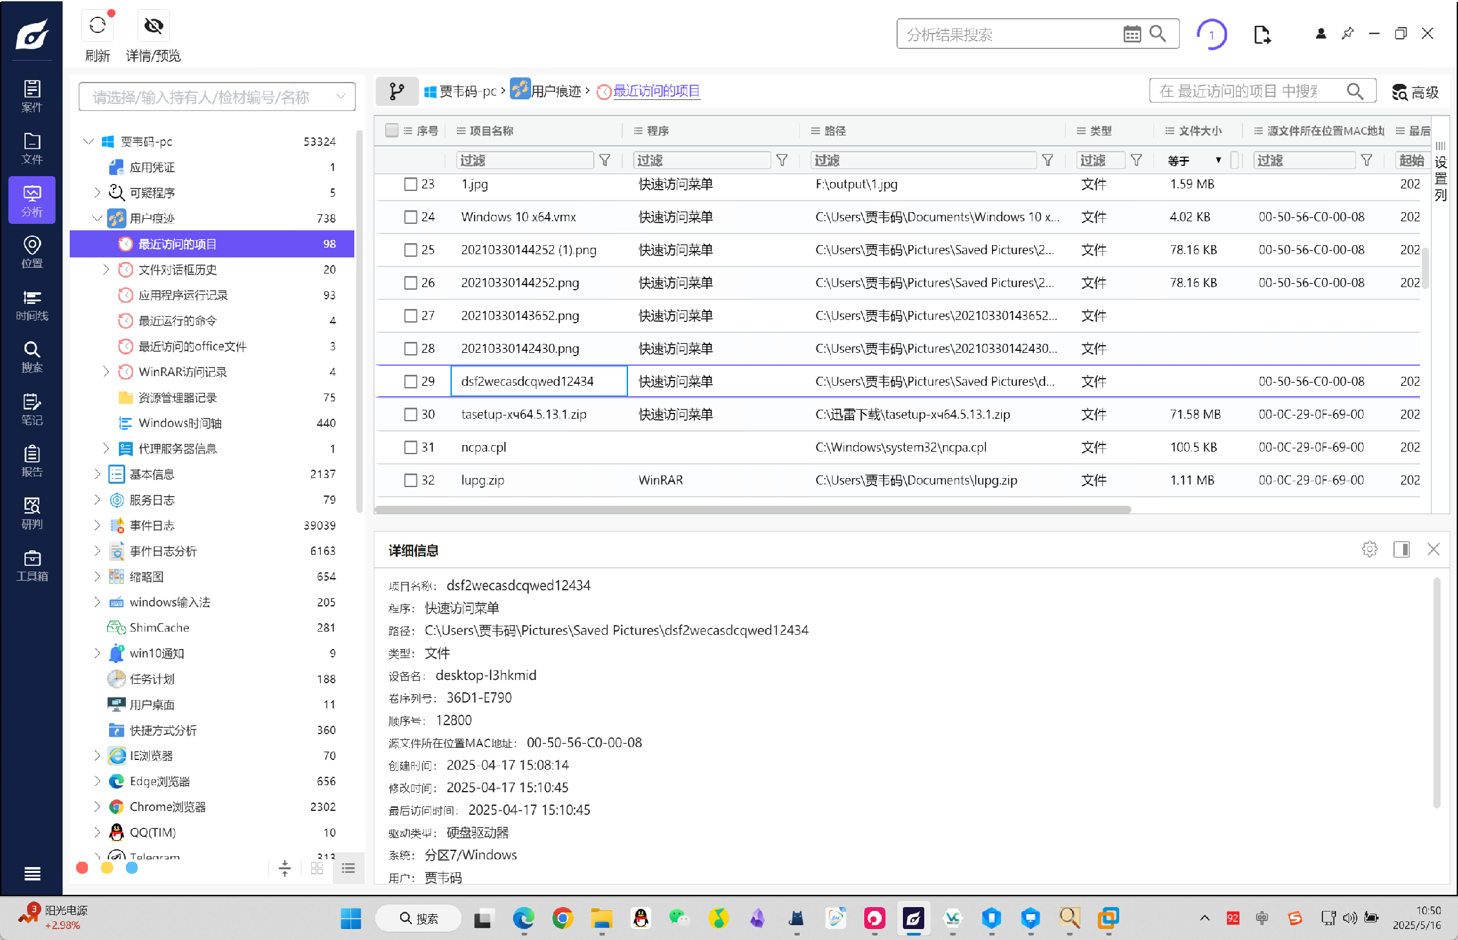Collapse the 用户痕迹 tree node
The image size is (1458, 940).
[x=97, y=218]
